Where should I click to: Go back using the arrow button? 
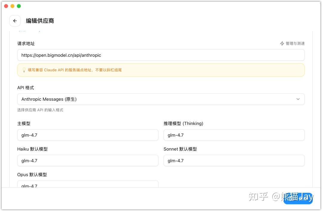click(x=15, y=21)
